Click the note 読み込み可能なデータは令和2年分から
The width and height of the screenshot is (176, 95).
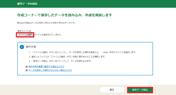pyautogui.click(x=46, y=23)
